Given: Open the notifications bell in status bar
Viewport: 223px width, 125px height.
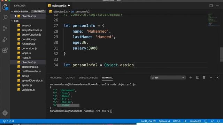Looking at the screenshot, I should point(218,121).
